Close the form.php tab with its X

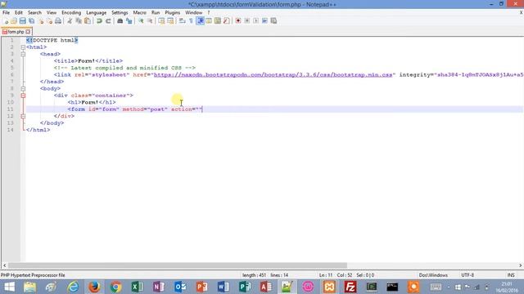click(x=28, y=32)
